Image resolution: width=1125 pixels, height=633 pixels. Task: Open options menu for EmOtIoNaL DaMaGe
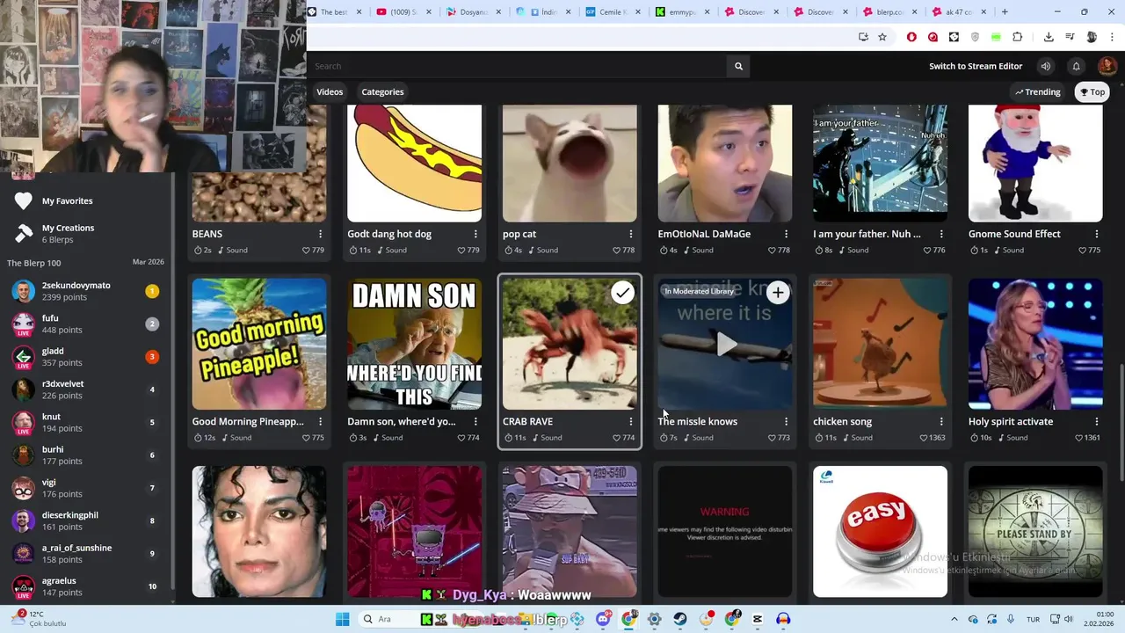[x=786, y=234]
